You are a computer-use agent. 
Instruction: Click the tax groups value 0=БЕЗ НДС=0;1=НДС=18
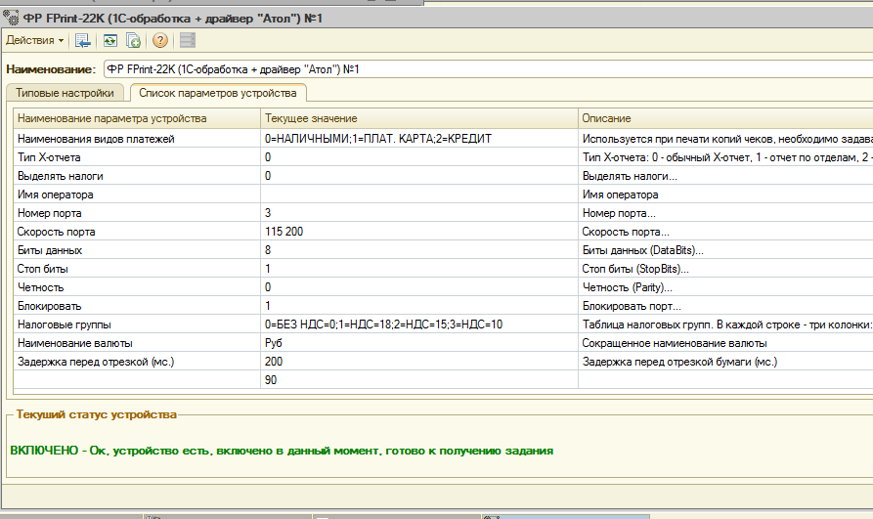383,324
